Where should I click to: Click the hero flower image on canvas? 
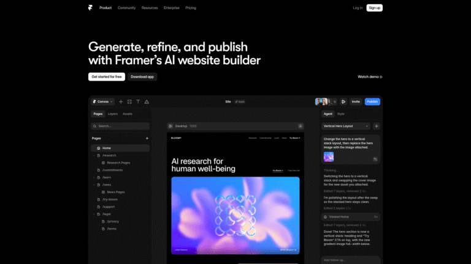coord(235,216)
